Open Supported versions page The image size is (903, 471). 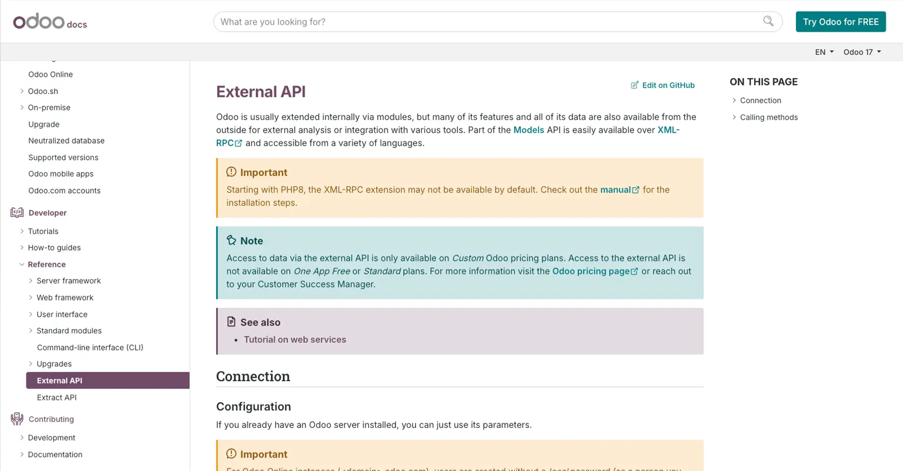[x=63, y=158]
